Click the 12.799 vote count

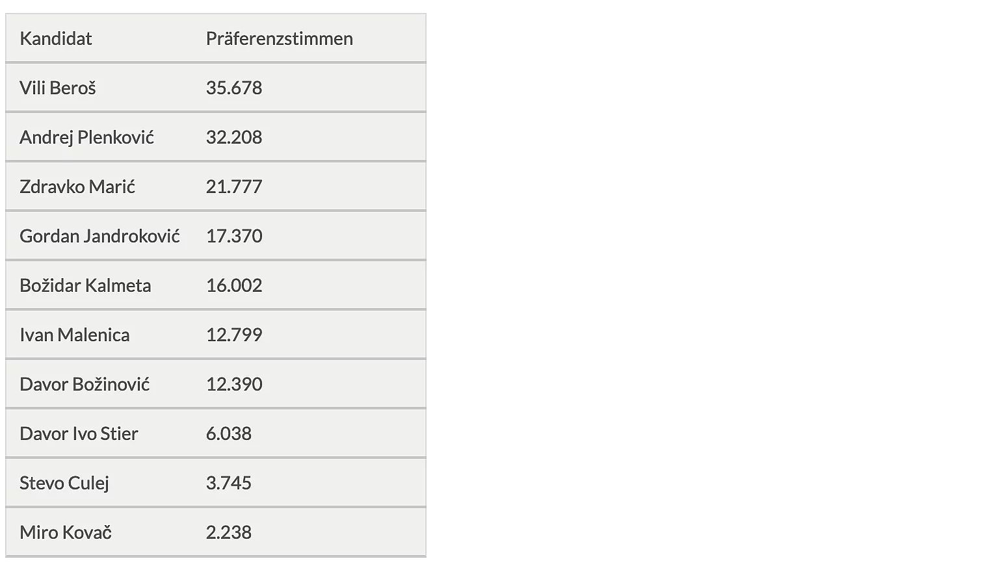[x=234, y=335]
